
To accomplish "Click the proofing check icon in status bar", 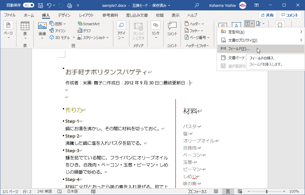I will point(60,191).
